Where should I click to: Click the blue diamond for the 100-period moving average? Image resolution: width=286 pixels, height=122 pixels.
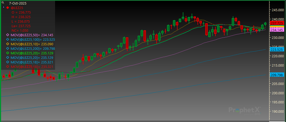coord(7,39)
